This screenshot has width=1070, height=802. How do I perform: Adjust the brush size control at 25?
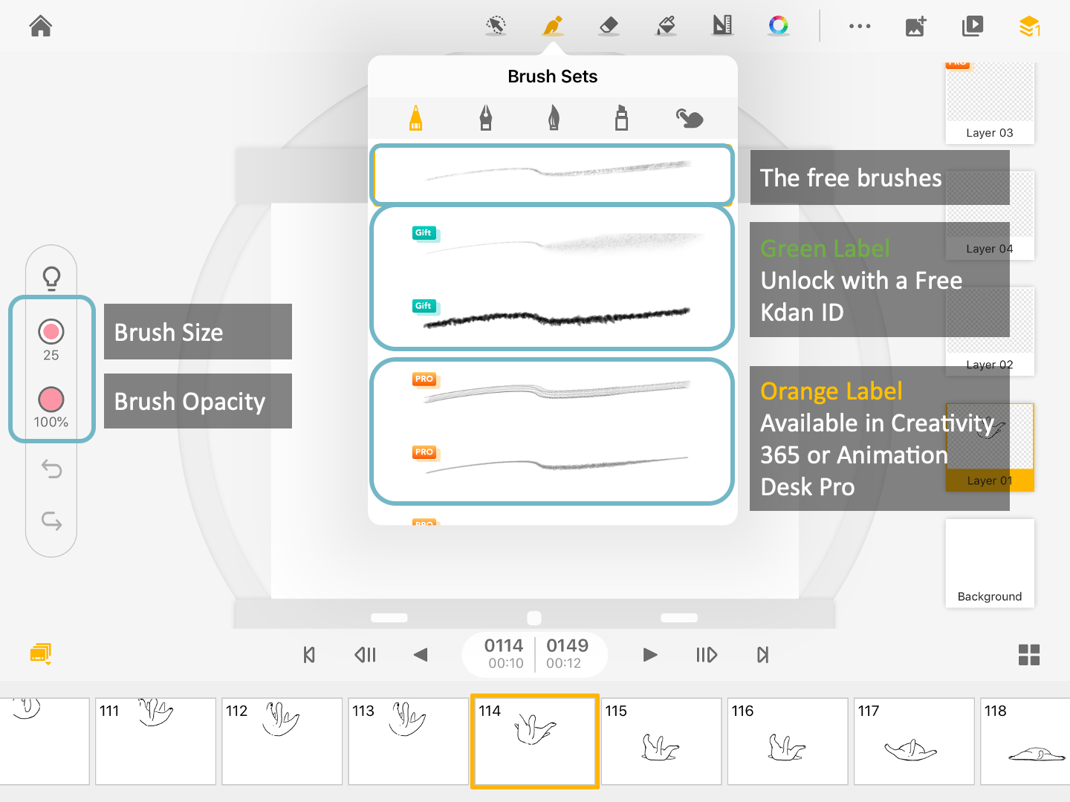(51, 339)
